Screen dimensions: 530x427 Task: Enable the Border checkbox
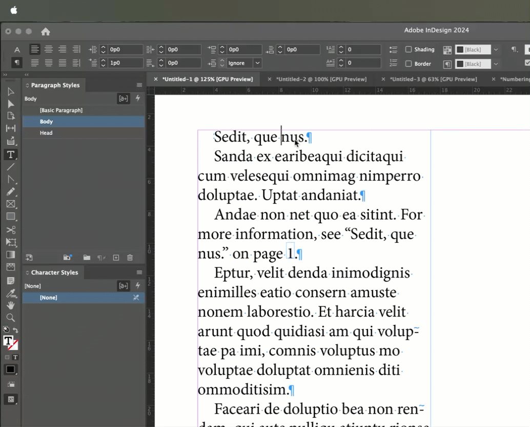pos(409,64)
